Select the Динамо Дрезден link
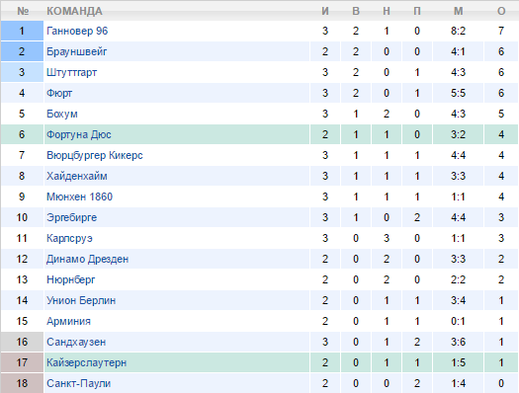Image resolution: width=519 pixels, height=393 pixels. click(x=87, y=259)
